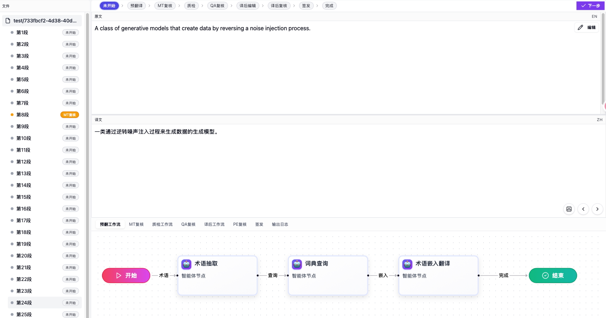Click the 下一步 button
606x318 pixels.
(590, 6)
